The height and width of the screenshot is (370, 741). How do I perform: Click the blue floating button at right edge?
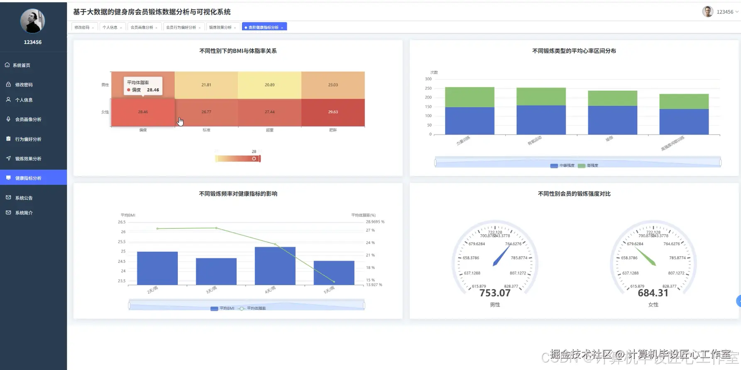pos(739,301)
